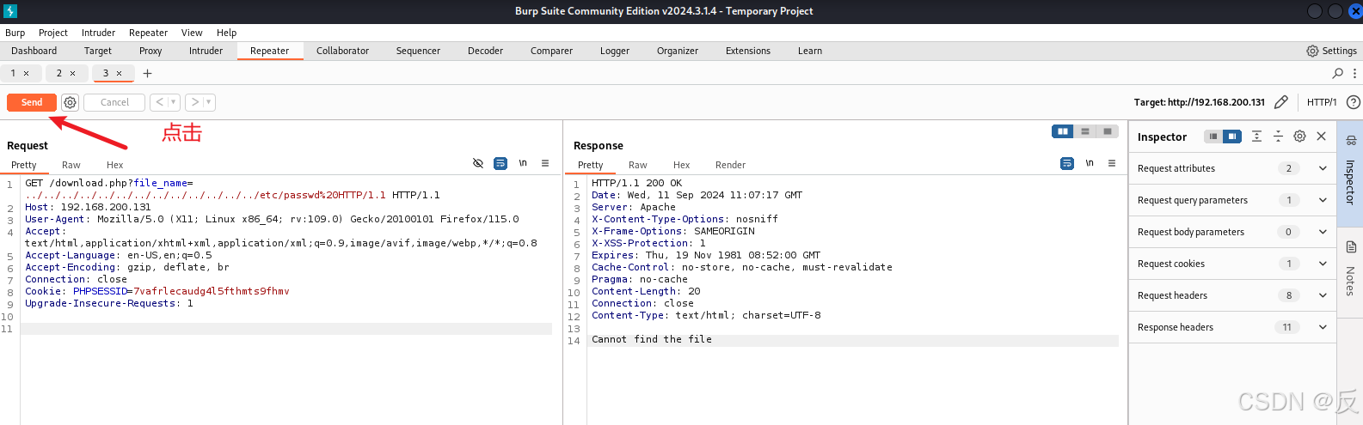The width and height of the screenshot is (1363, 425).
Task: Open the Request pane hamburger menu
Action: (545, 163)
